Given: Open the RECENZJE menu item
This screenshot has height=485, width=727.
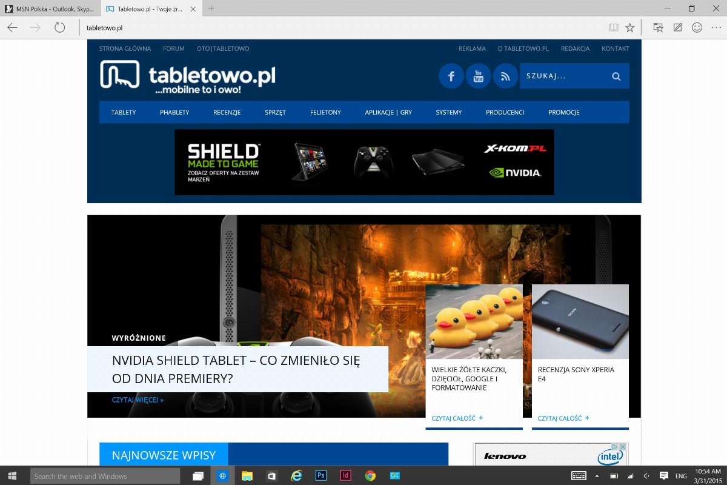Looking at the screenshot, I should tap(227, 112).
